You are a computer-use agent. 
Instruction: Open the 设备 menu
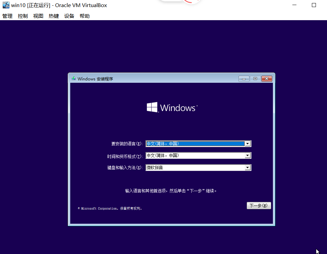tap(69, 16)
